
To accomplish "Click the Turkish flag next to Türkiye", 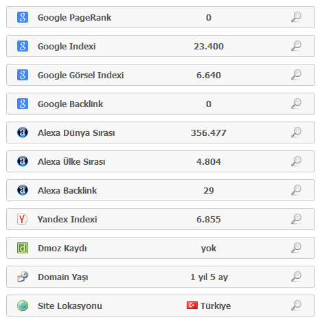I will [x=192, y=306].
